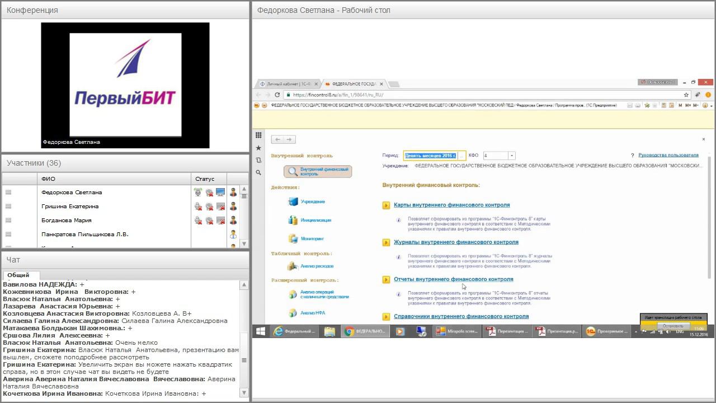Screen dimensions: 716x403
Task: Expand the КФО dropdown arrow
Action: 512,156
